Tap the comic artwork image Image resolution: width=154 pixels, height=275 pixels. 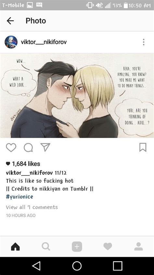coord(77,96)
